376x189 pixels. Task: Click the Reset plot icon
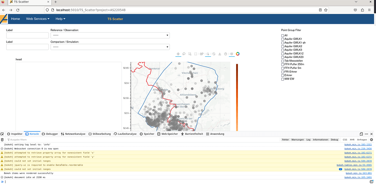coord(214,54)
